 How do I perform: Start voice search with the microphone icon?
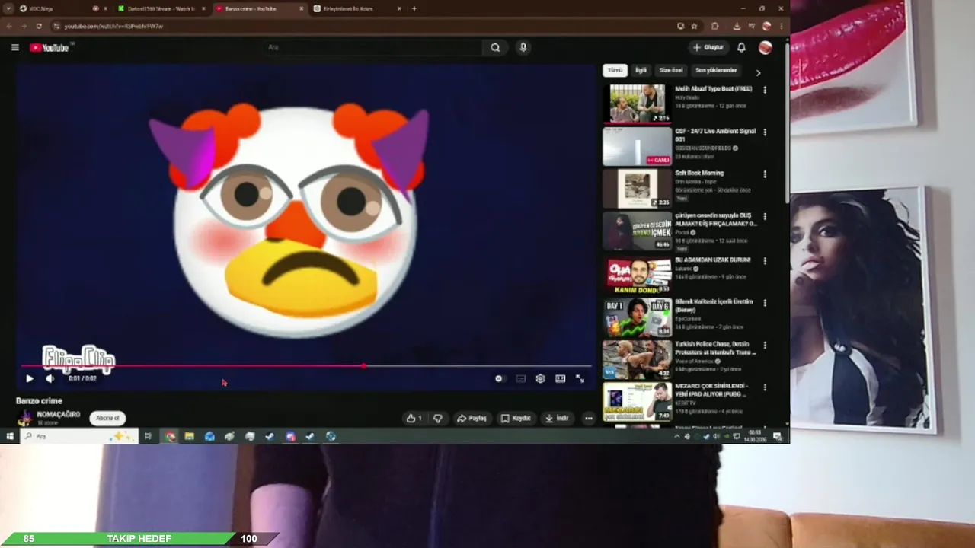pos(523,47)
